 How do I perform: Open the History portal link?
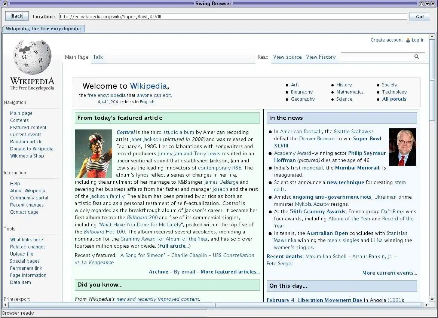click(344, 85)
